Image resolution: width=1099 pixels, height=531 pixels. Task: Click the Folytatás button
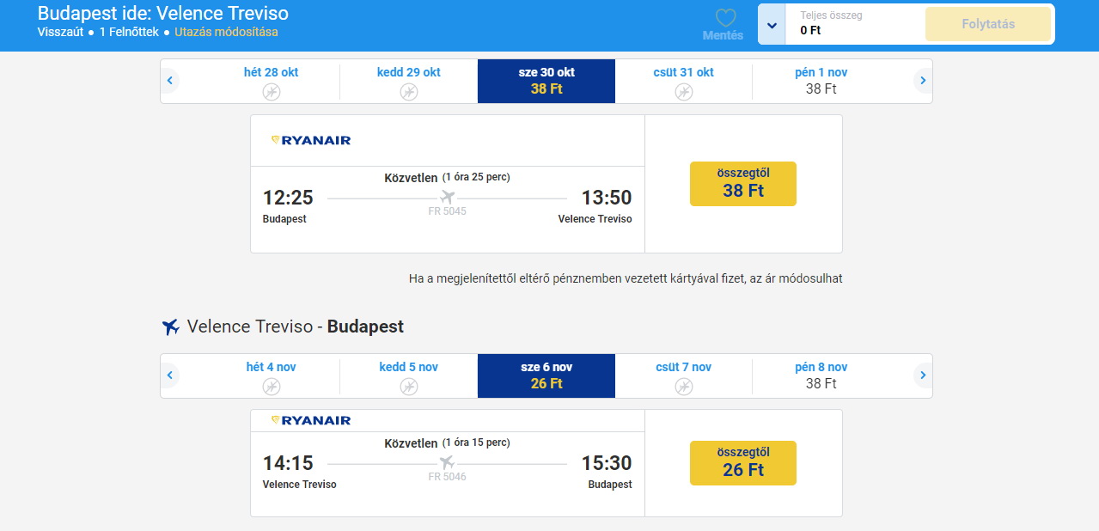click(988, 24)
